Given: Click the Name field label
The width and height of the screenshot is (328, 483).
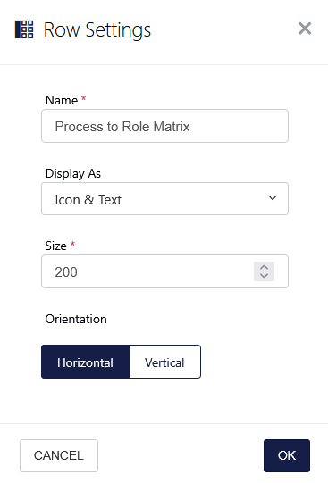Looking at the screenshot, I should point(62,100).
